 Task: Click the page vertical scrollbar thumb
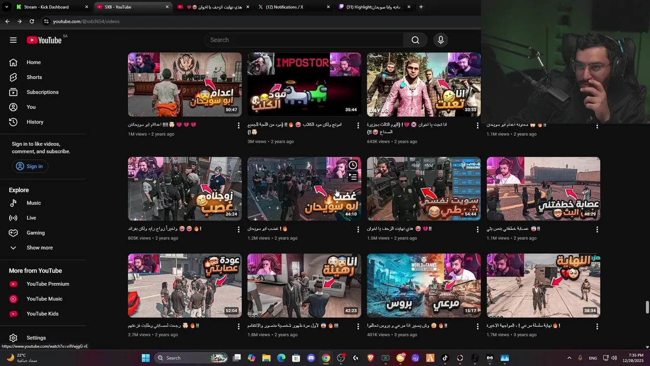[x=647, y=308]
